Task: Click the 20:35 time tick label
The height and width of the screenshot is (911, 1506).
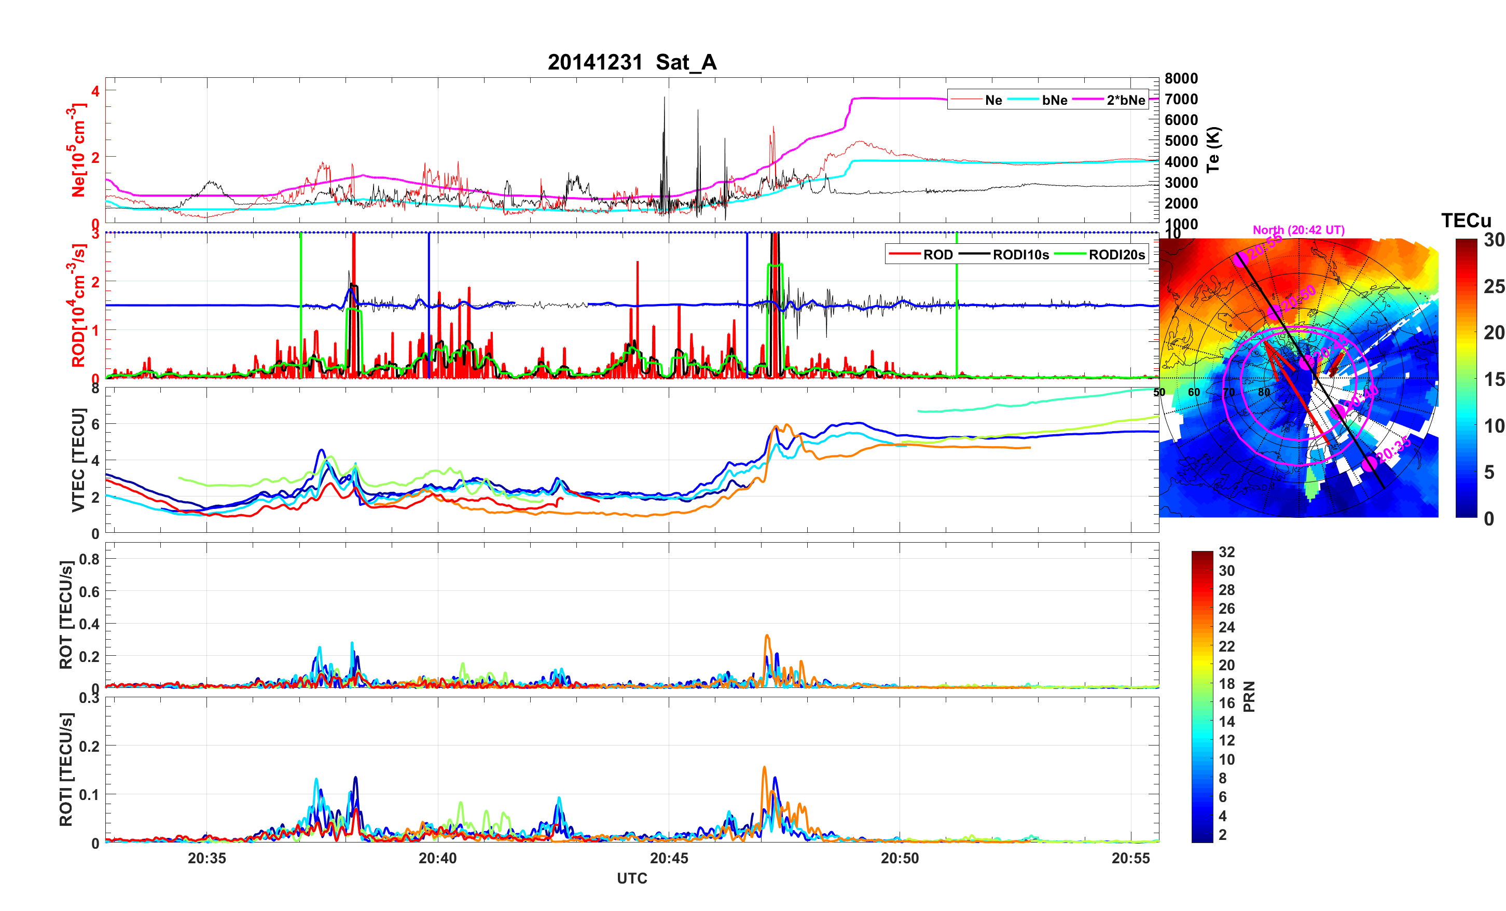Action: click(206, 858)
